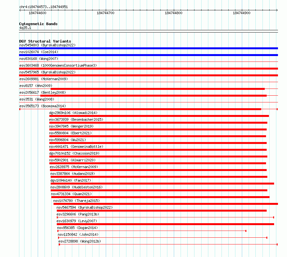Select dgv7010n152 (Chaisson2019) label
Viewport: 287px width, 257px height.
(x=74, y=153)
